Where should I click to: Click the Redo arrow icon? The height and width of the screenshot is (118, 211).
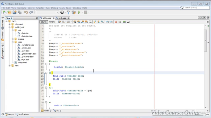pos(31,12)
